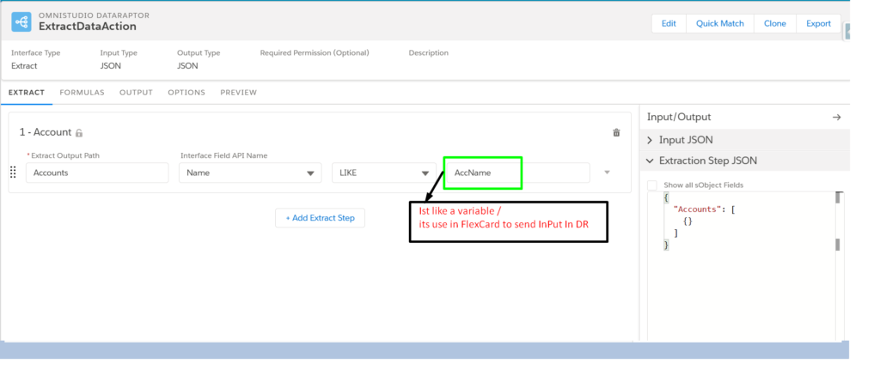Click the Required Permission (Optional) label

point(315,52)
